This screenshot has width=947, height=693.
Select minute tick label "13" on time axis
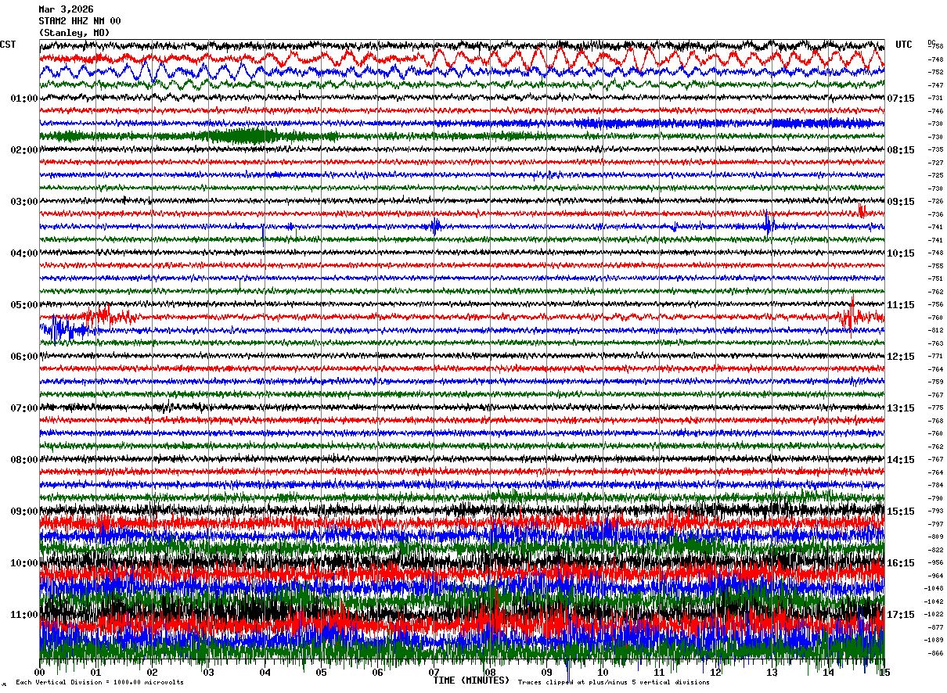click(x=772, y=673)
